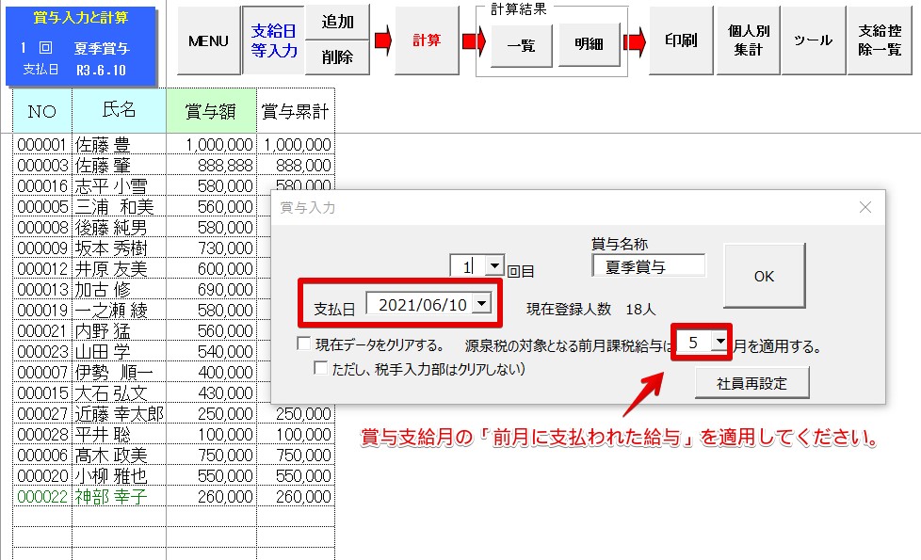Select employee 志平 小雪

[120, 185]
